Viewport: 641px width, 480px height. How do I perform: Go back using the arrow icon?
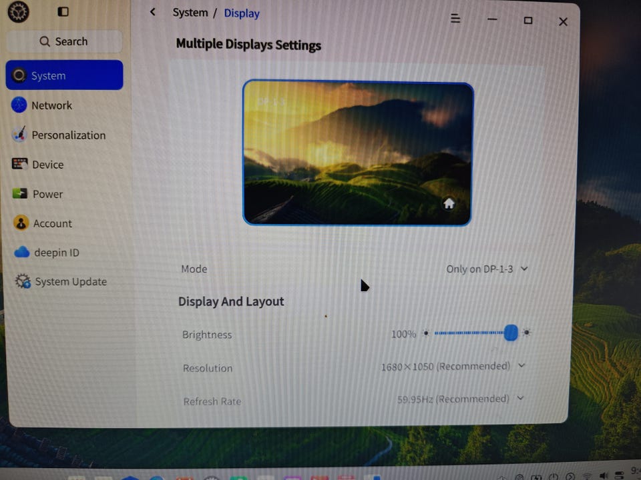tap(153, 12)
